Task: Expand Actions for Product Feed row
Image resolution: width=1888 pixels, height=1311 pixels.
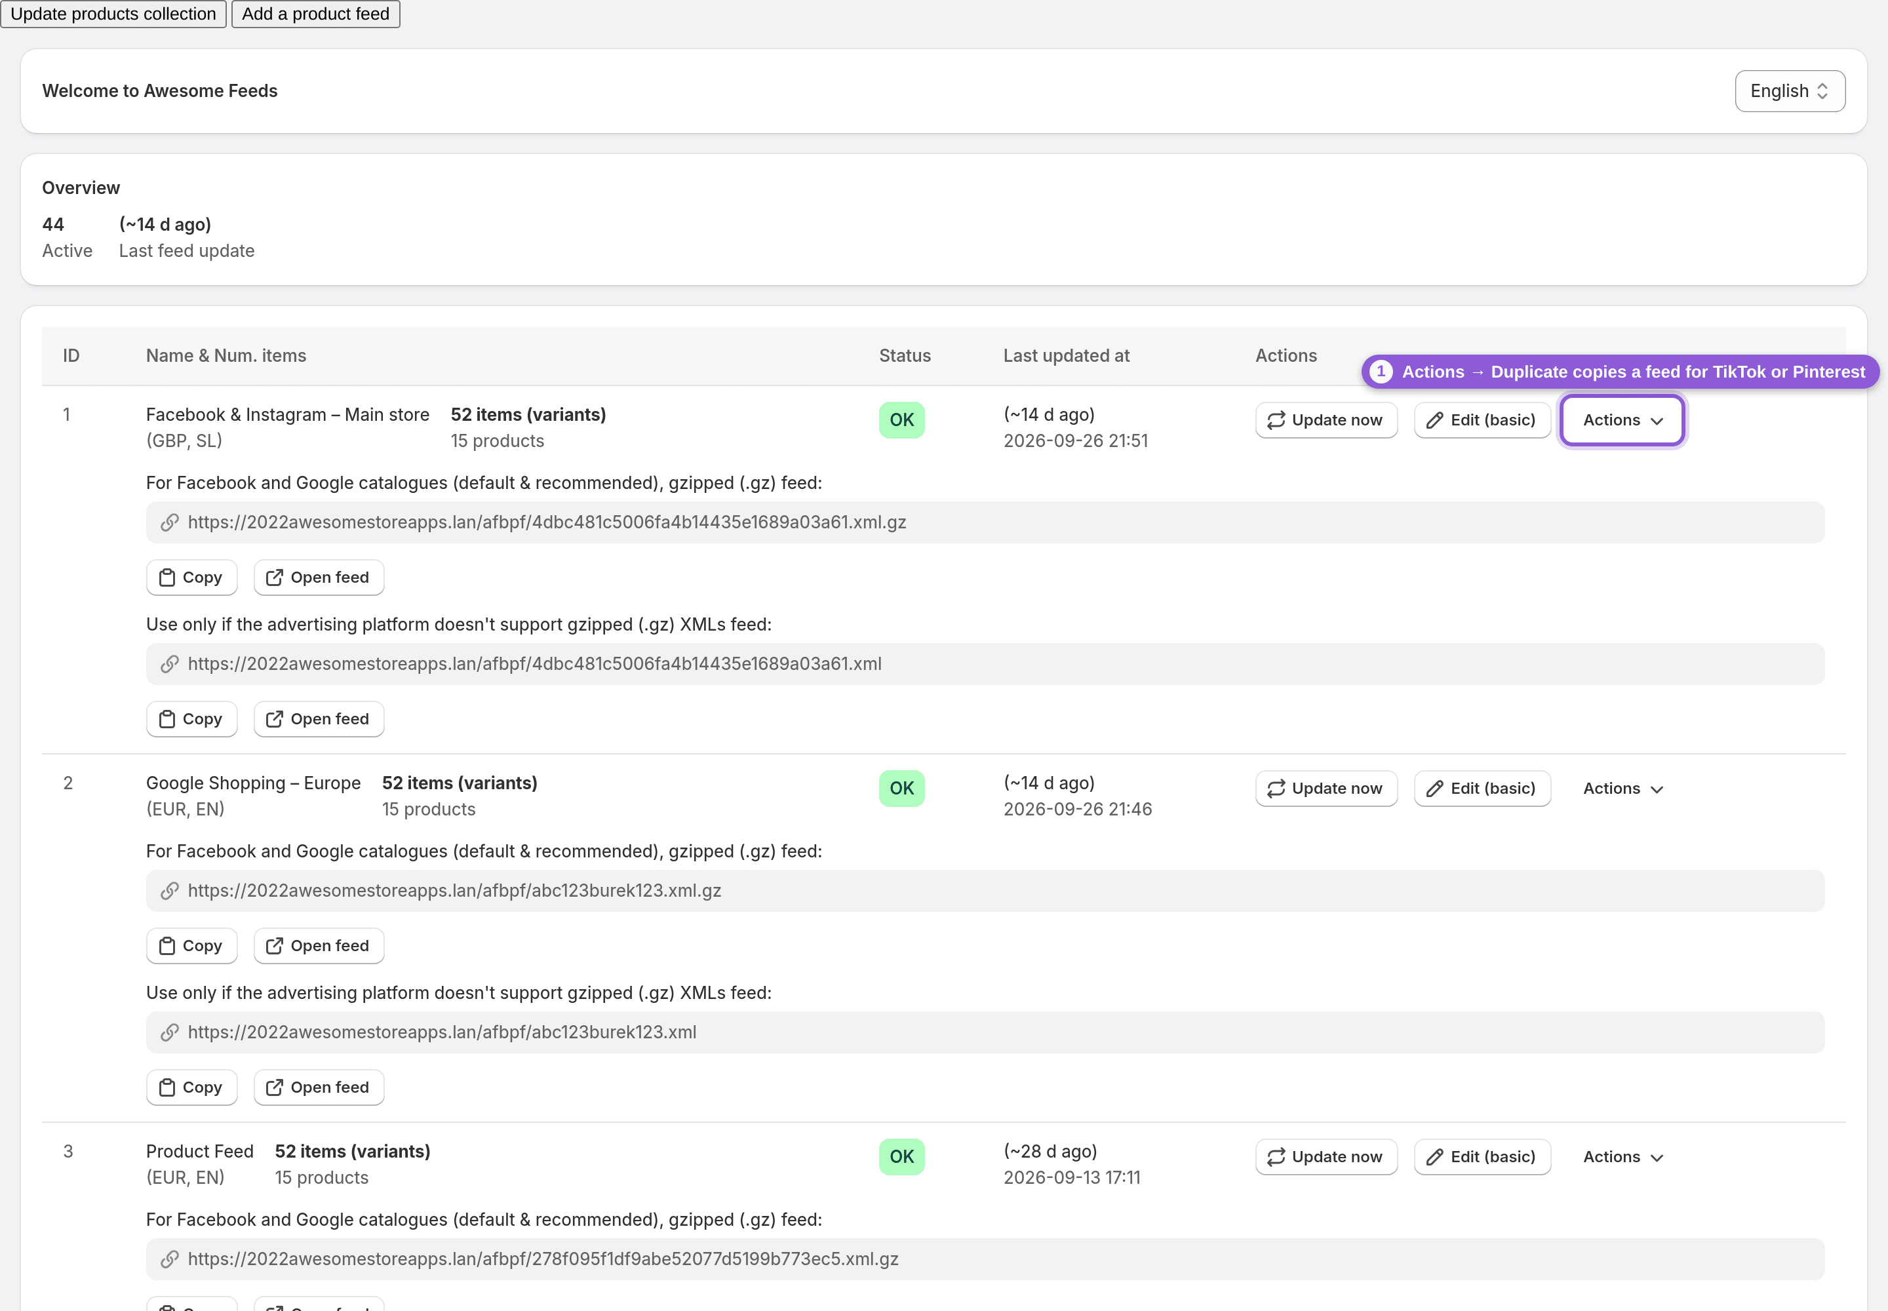Action: coord(1622,1156)
